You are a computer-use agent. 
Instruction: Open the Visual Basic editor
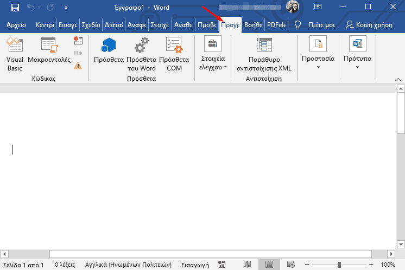(x=14, y=54)
